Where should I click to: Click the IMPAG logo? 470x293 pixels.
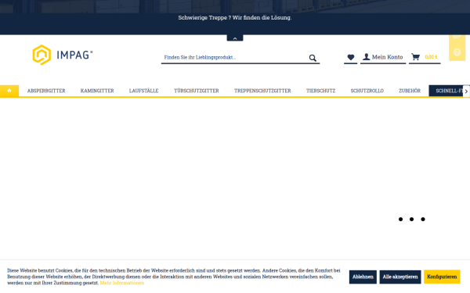[x=63, y=55]
